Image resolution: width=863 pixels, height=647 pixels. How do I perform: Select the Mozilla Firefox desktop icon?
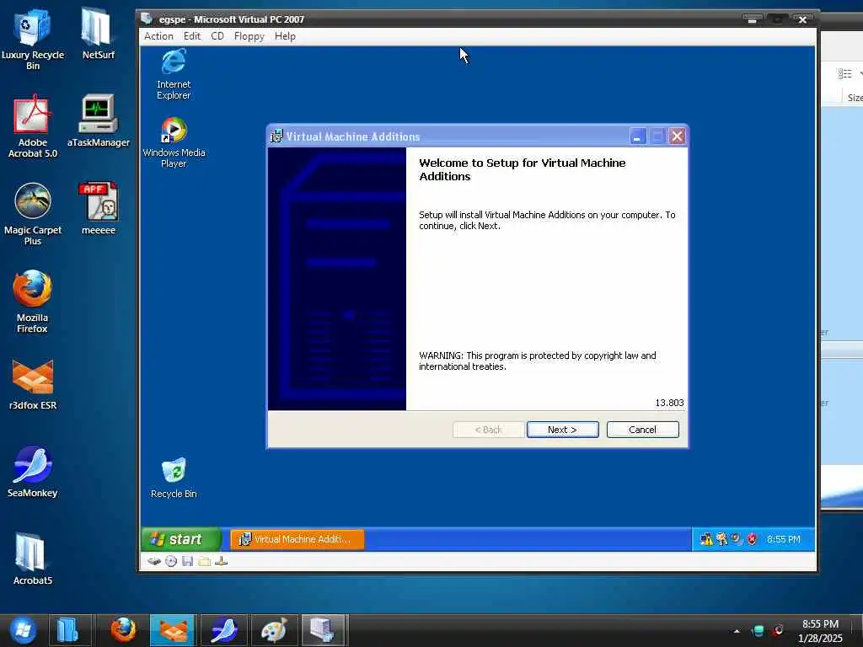33,302
